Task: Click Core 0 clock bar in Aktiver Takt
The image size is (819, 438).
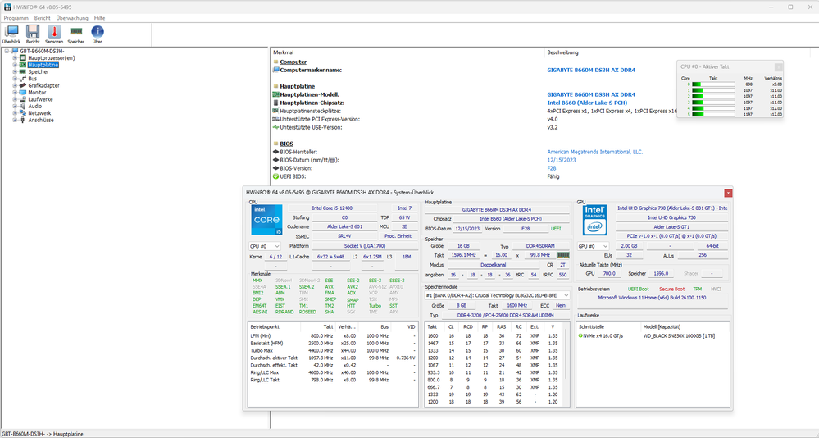Action: (713, 84)
